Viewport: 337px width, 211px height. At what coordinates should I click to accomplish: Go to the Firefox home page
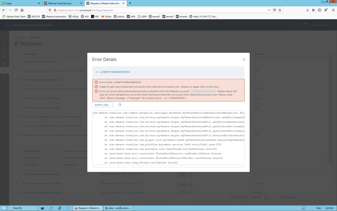(x=22, y=10)
